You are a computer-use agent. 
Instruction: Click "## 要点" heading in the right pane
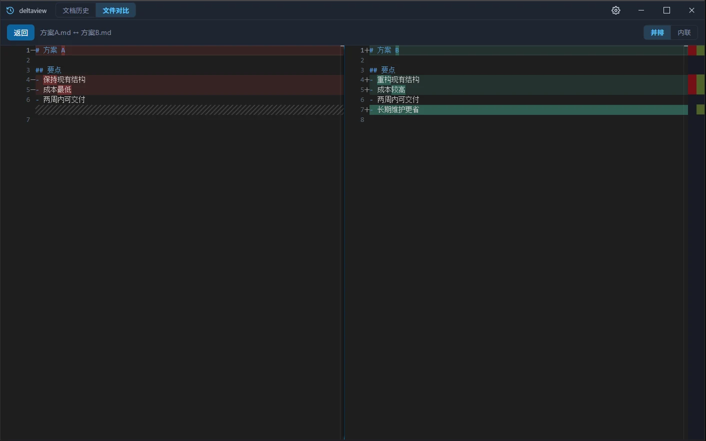pos(382,70)
